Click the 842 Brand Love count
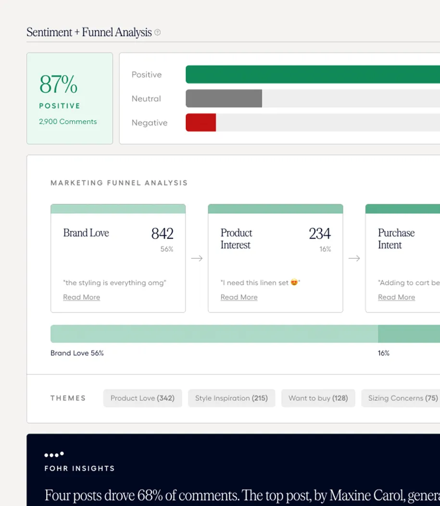The image size is (440, 506). pos(162,234)
